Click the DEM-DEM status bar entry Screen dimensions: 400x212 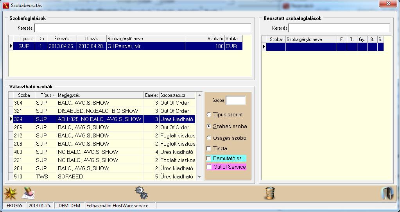(69, 206)
